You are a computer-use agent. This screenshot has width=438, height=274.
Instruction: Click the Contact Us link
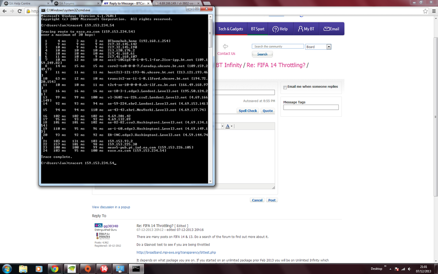pyautogui.click(x=226, y=54)
